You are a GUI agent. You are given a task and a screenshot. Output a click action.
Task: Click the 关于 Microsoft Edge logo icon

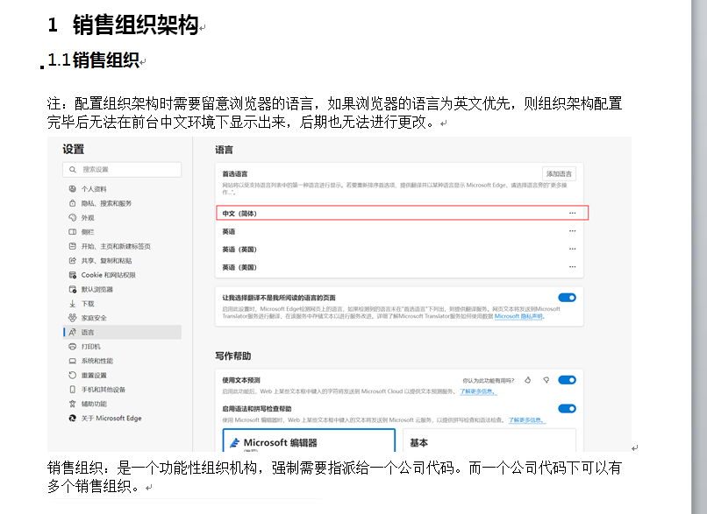tap(73, 419)
